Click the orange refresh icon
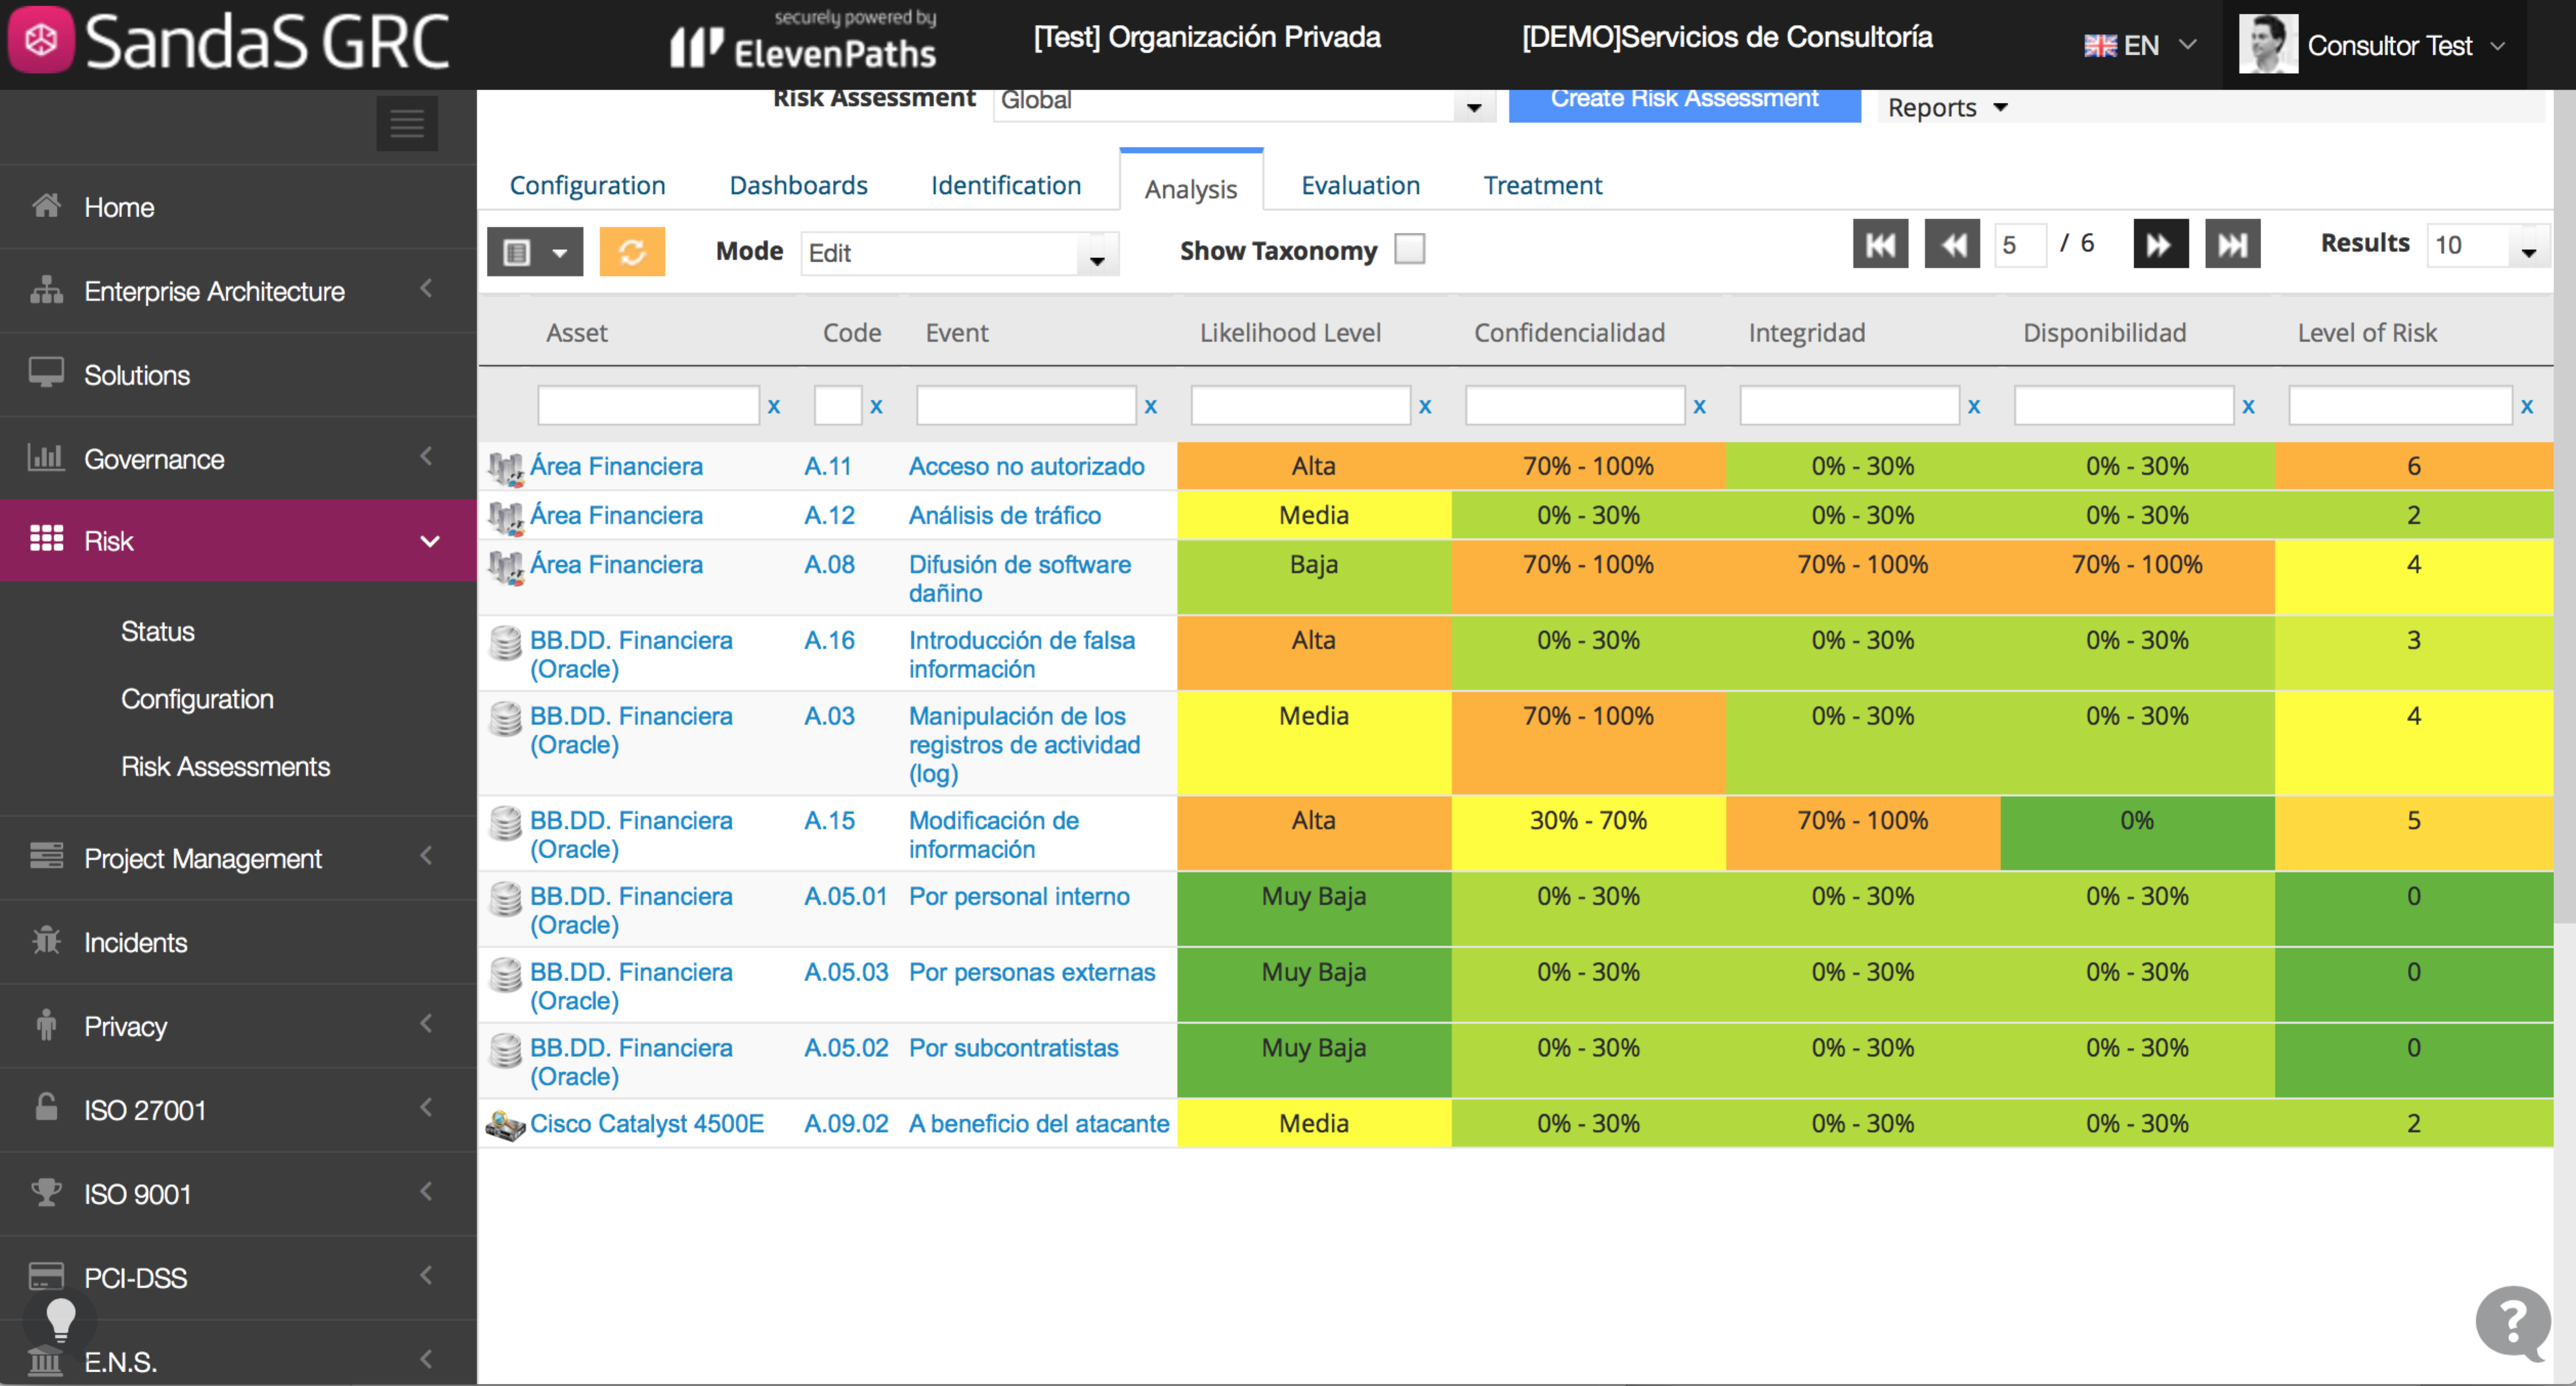The image size is (2576, 1386). 631,251
